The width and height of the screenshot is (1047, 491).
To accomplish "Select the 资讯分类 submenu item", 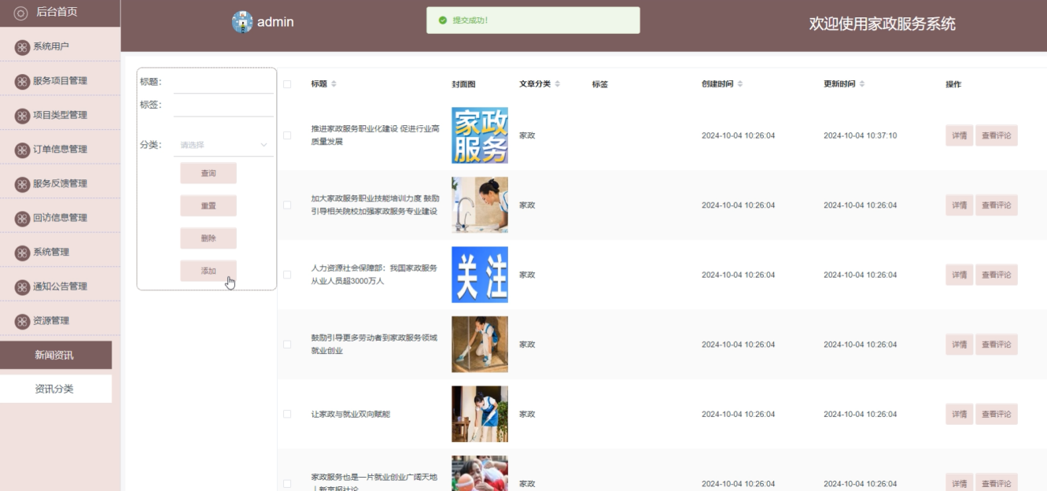I will (x=56, y=389).
